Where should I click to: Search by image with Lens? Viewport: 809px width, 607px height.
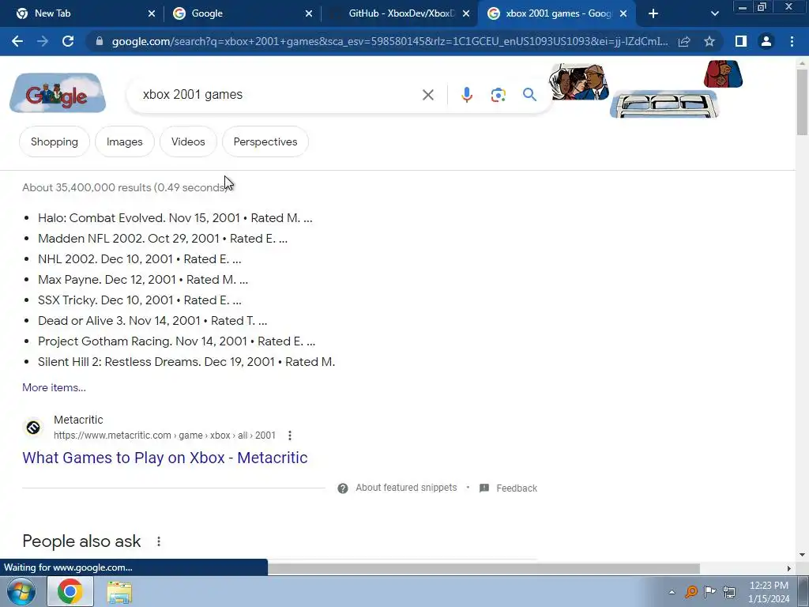tap(498, 95)
